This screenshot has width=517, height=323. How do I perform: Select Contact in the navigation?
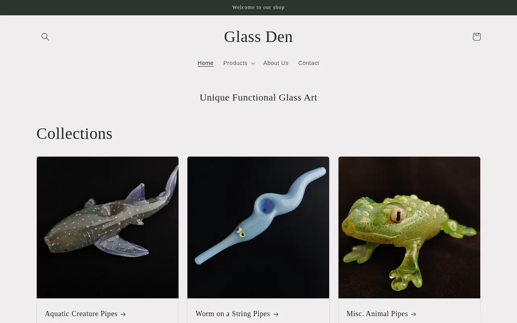pyautogui.click(x=309, y=63)
